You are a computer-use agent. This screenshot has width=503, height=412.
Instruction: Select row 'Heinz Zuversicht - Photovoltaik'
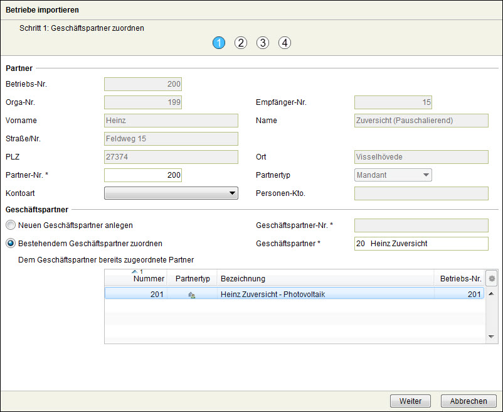294,294
